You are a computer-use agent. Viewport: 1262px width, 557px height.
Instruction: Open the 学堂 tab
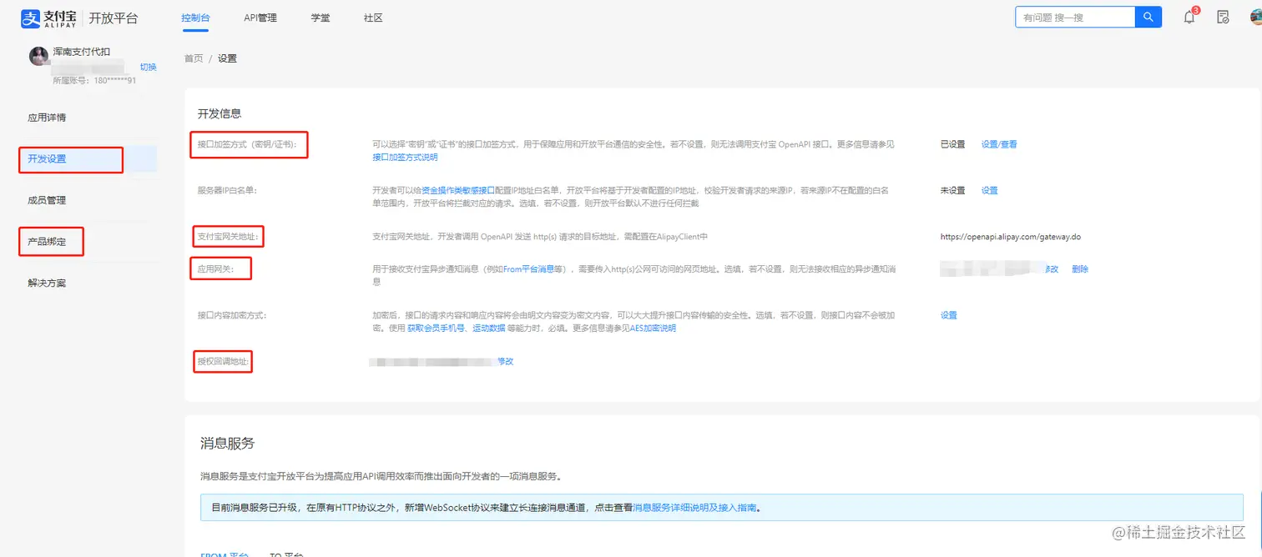pos(321,18)
